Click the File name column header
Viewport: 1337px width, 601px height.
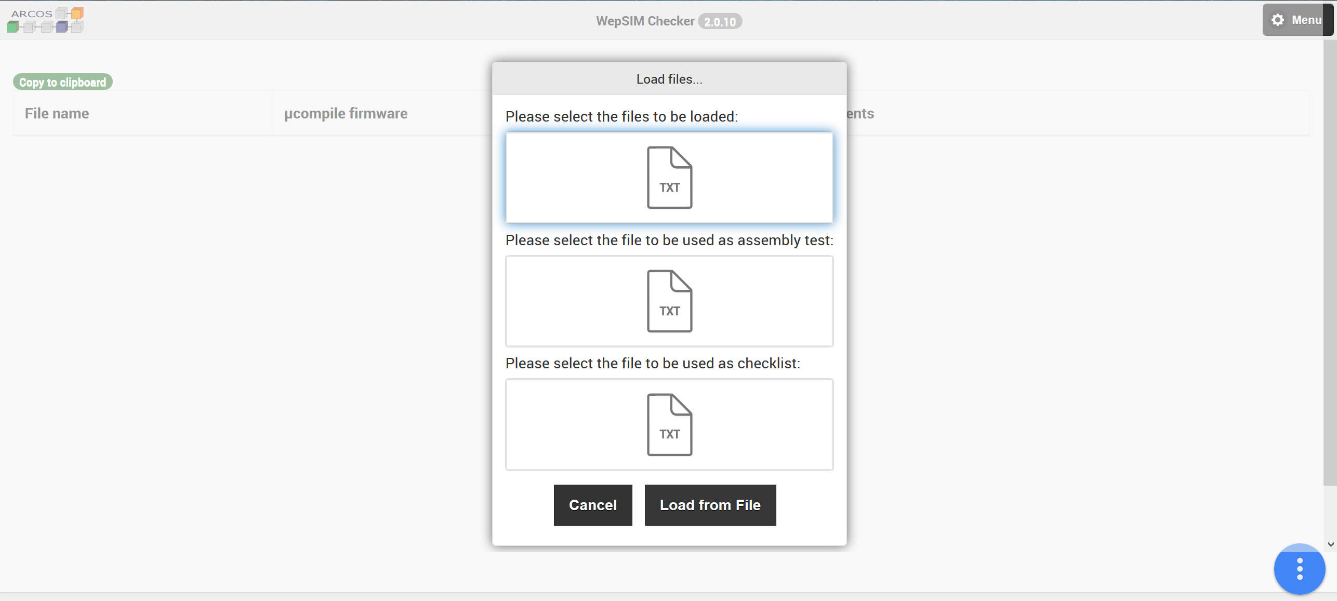point(57,113)
